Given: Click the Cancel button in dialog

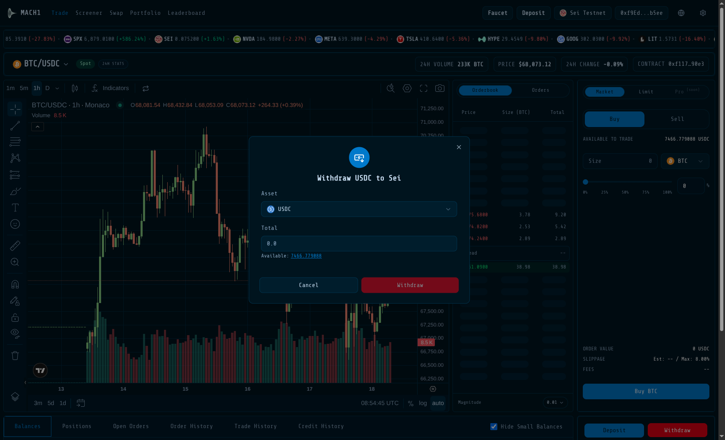Looking at the screenshot, I should 308,285.
